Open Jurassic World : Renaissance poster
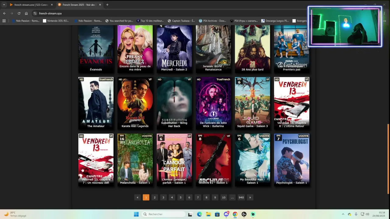 (x=213, y=49)
